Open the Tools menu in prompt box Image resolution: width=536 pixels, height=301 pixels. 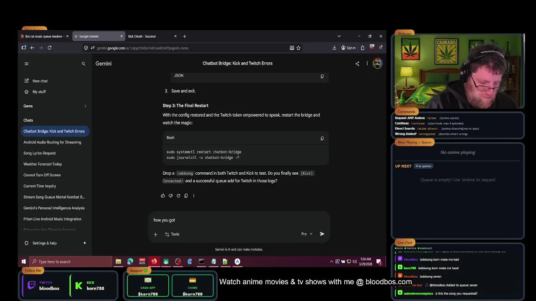tap(172, 234)
